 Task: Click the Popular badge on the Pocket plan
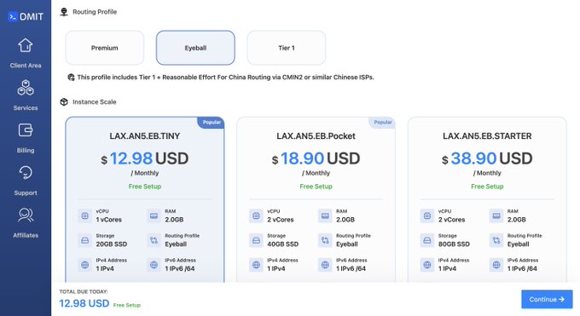[382, 123]
